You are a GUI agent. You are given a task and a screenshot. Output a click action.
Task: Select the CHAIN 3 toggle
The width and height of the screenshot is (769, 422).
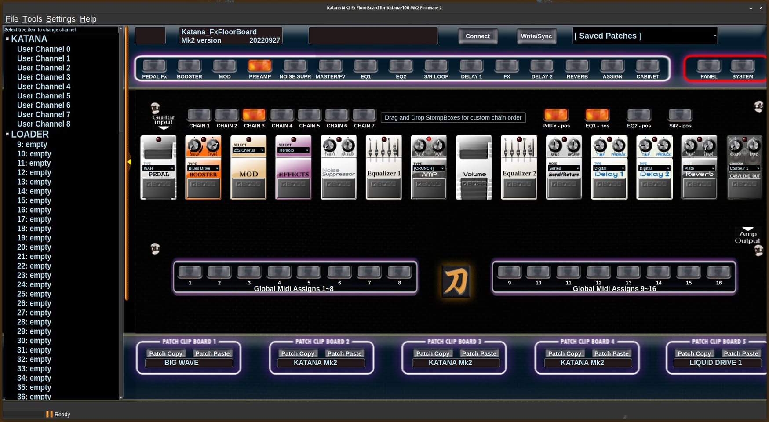tap(254, 115)
